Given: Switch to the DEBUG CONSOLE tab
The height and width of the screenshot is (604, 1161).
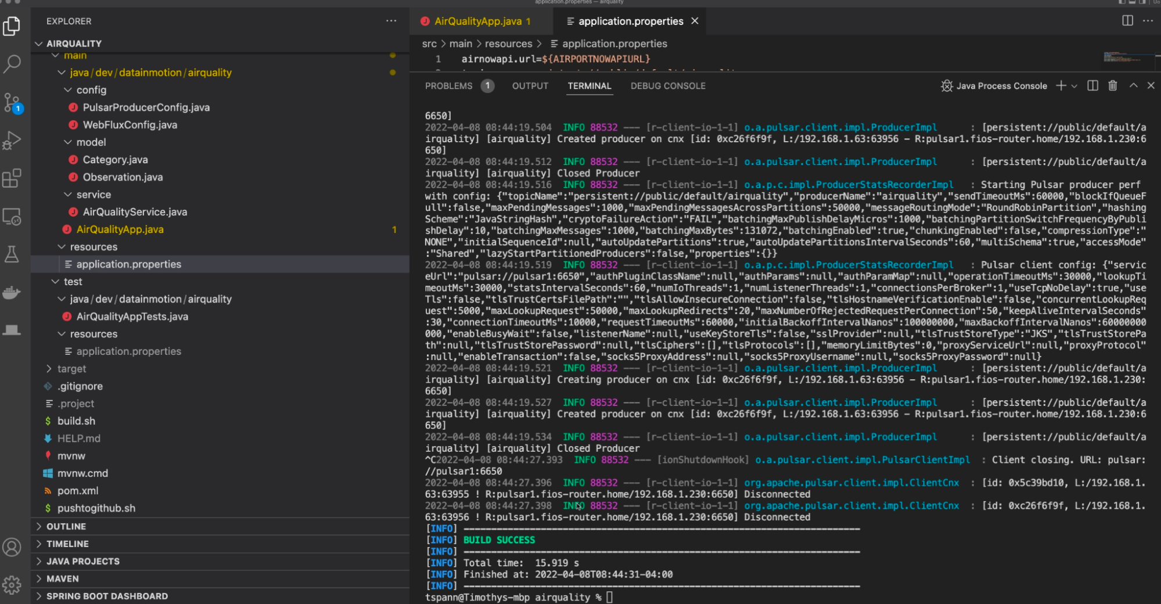Looking at the screenshot, I should (x=668, y=86).
